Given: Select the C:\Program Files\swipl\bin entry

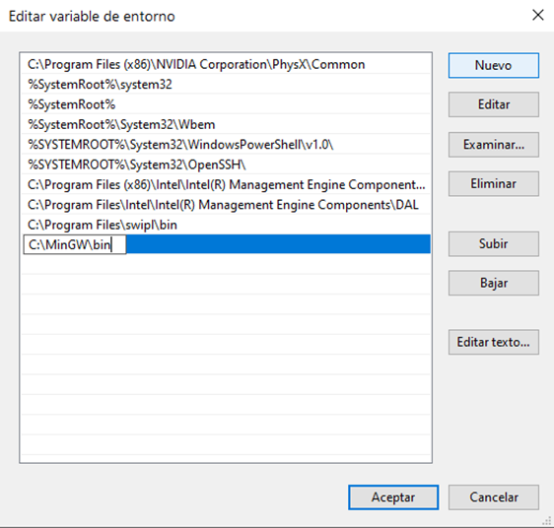Looking at the screenshot, I should pyautogui.click(x=226, y=225).
